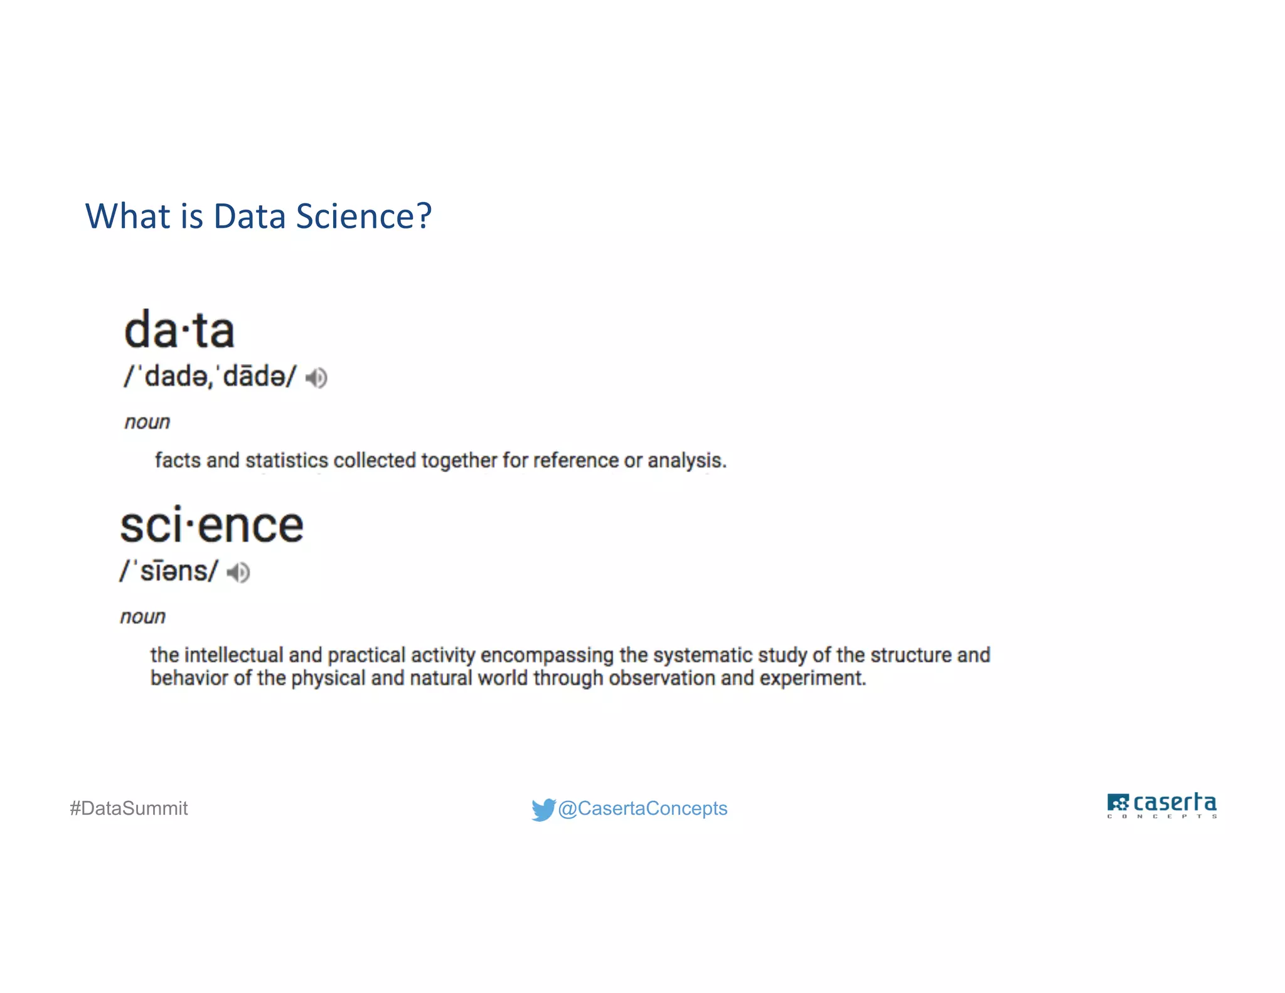The width and height of the screenshot is (1285, 993).
Task: Select the 'What is Data Science?' title
Action: point(259,216)
